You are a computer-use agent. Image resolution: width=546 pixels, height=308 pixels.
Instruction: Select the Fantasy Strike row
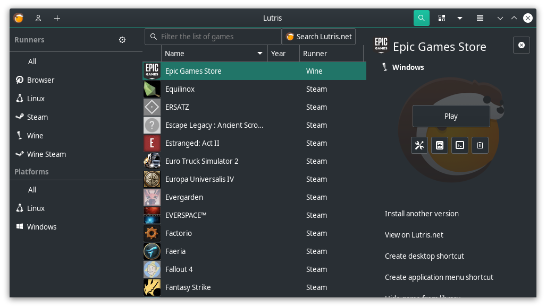point(255,287)
